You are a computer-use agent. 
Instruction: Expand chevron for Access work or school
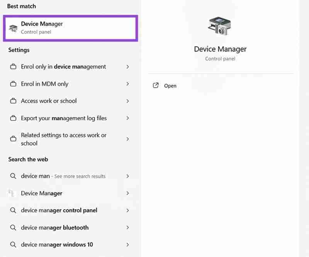point(128,101)
